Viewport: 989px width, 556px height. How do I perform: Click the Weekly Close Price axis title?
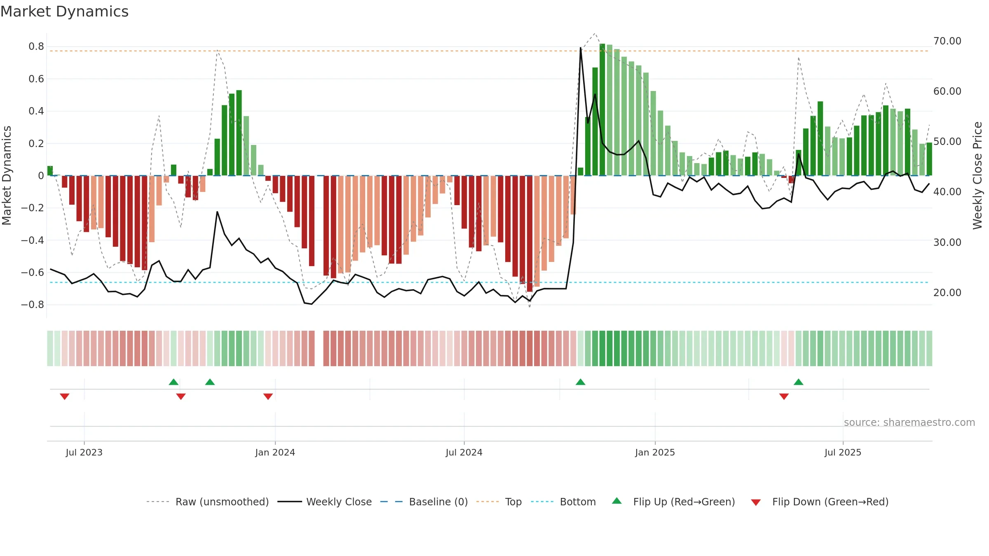(x=977, y=175)
